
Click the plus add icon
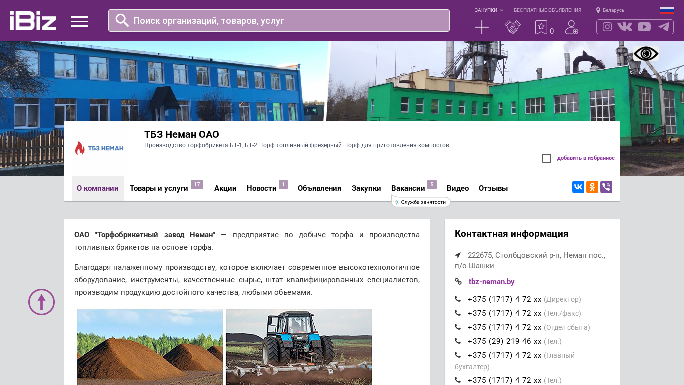482,27
